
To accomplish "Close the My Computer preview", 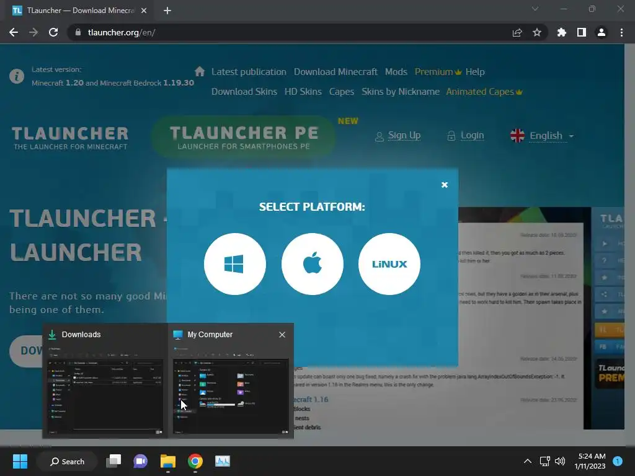I will [x=282, y=335].
